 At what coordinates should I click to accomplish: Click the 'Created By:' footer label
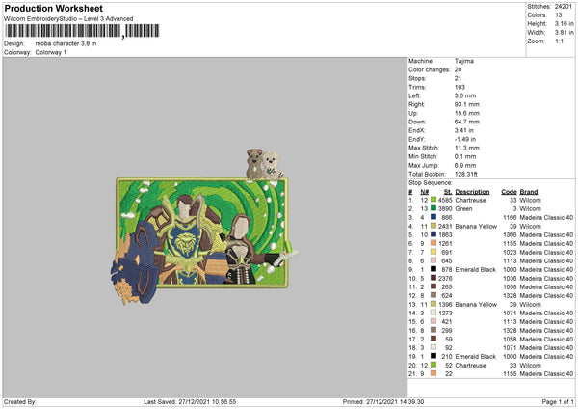pos(20,402)
